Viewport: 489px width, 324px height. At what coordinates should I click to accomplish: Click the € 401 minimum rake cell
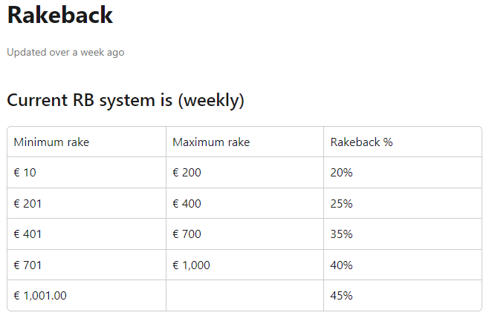[x=87, y=234]
